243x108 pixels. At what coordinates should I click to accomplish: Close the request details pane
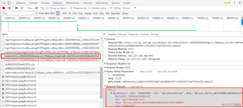coord(104,34)
